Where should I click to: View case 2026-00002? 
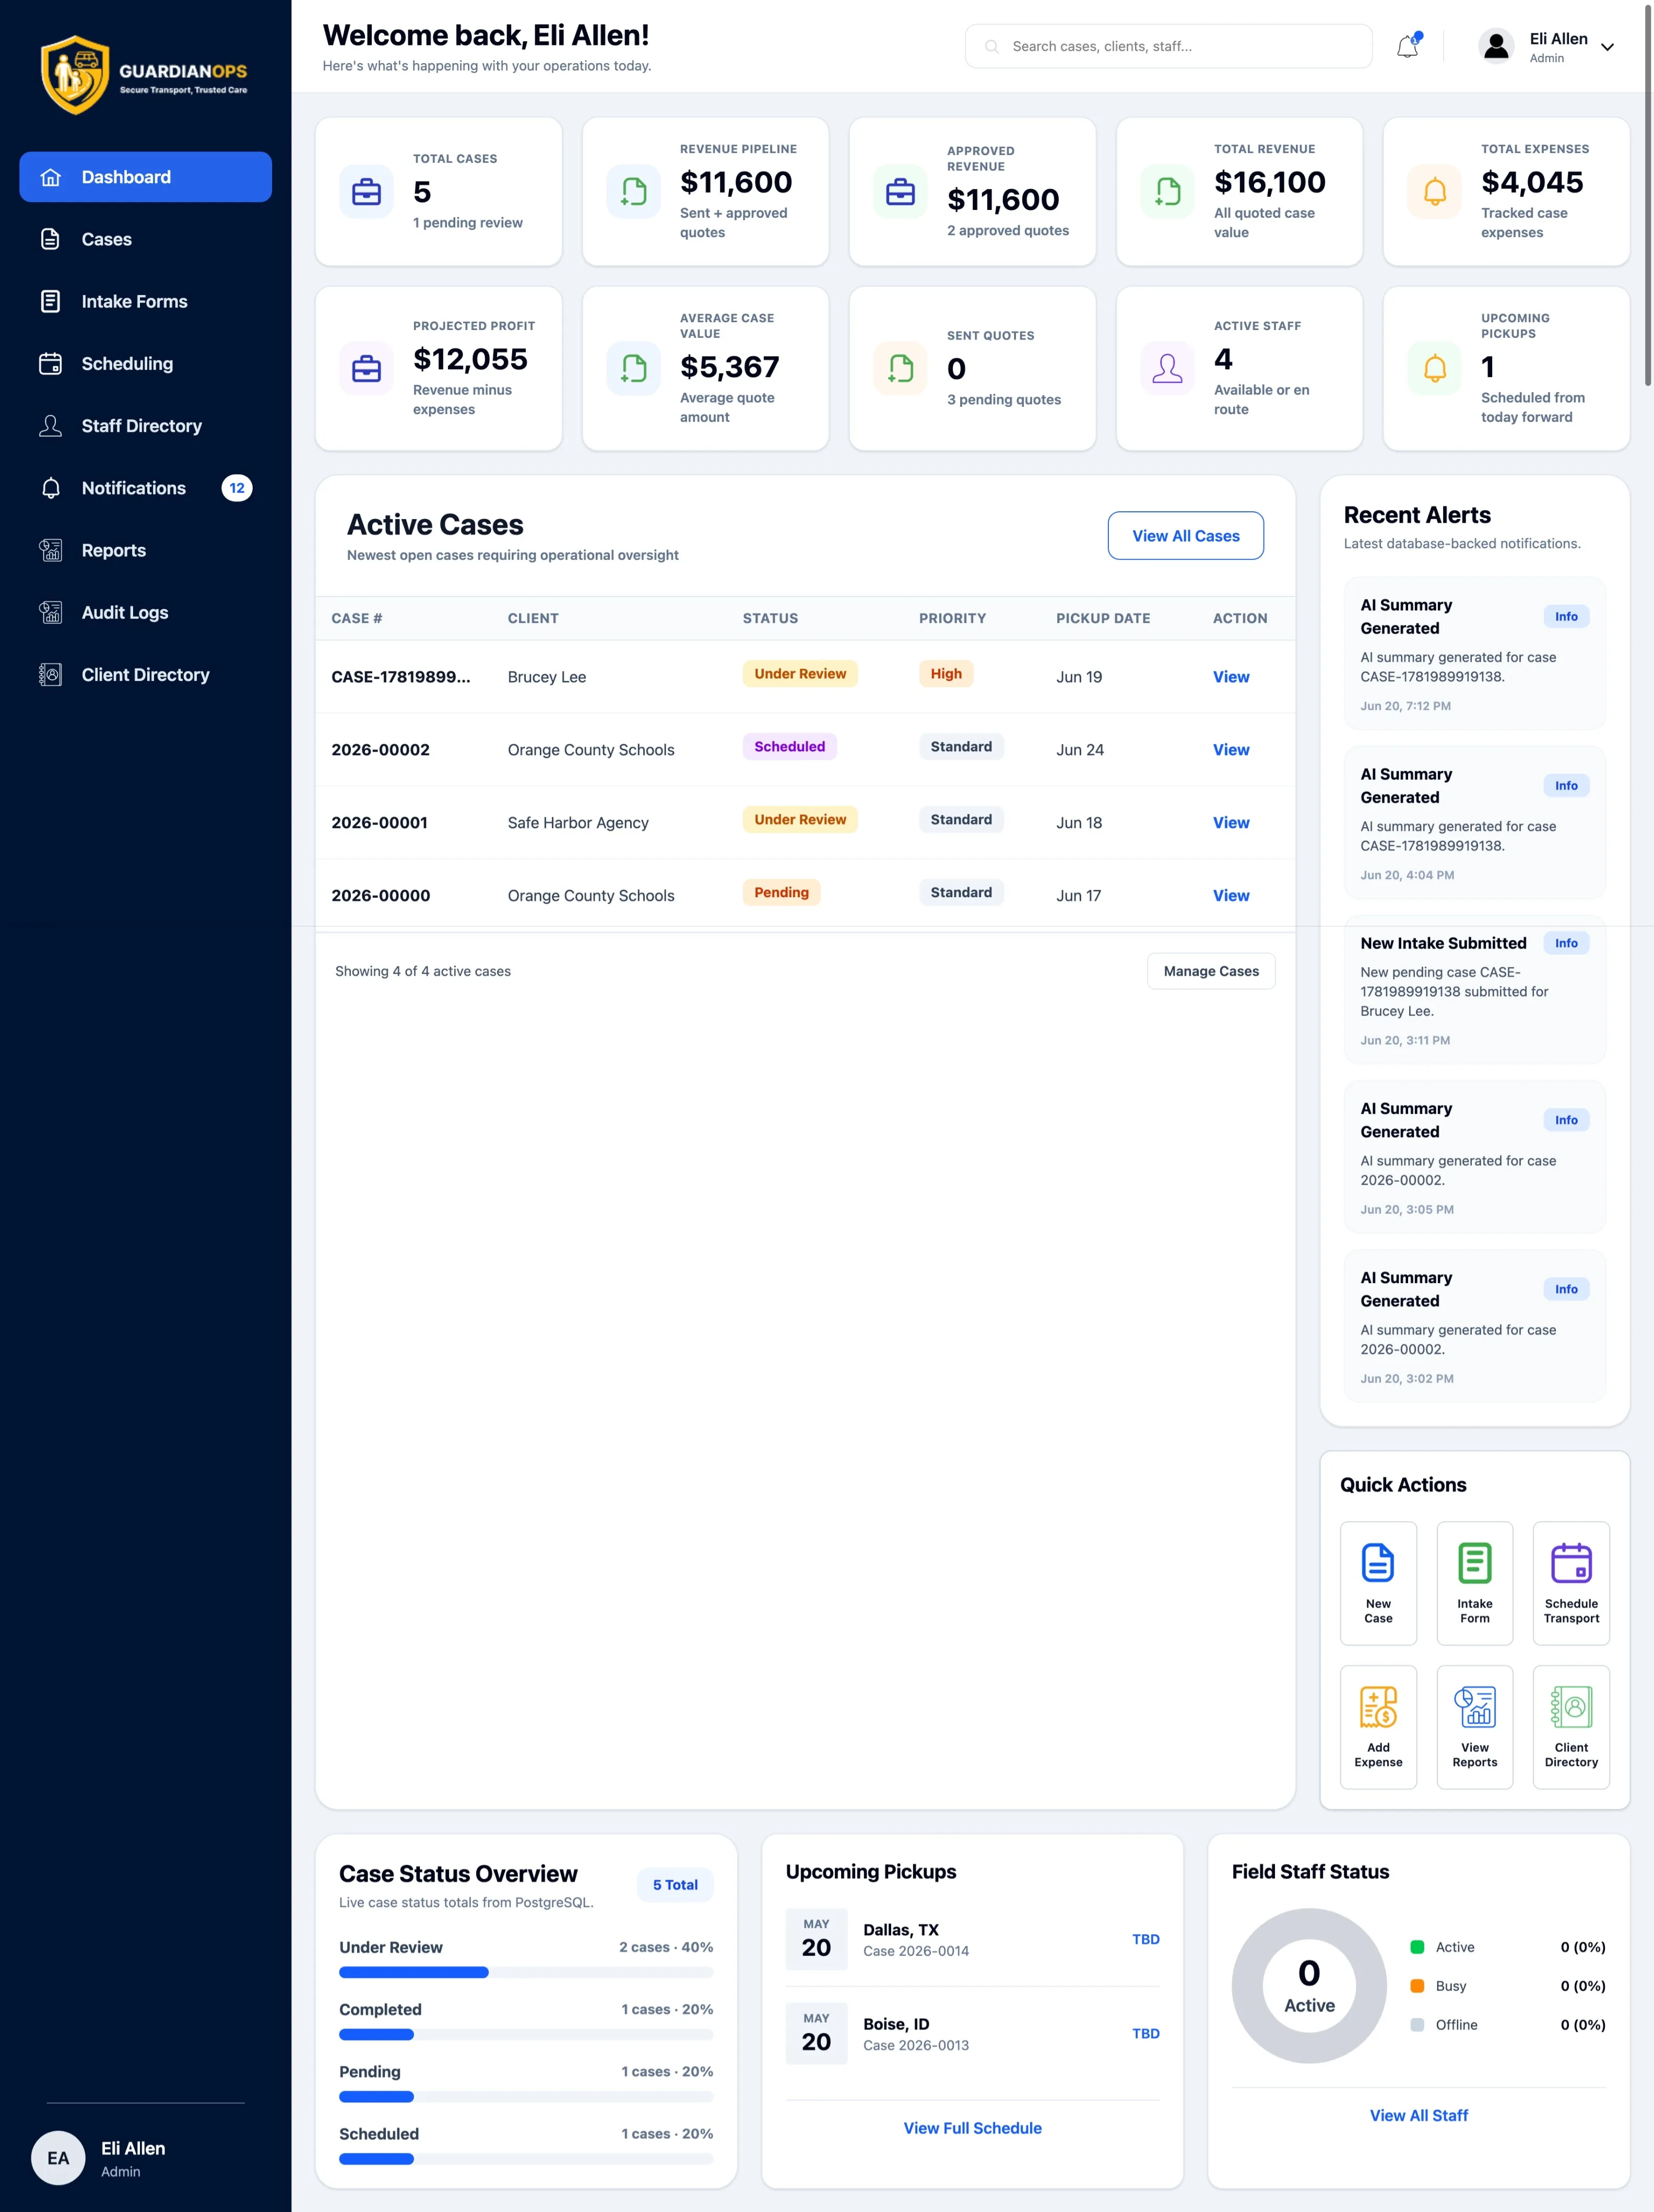[1231, 750]
